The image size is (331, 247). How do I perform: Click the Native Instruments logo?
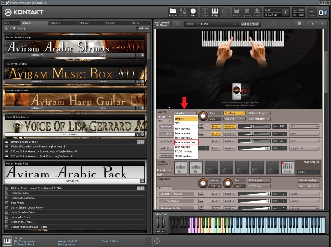(x=323, y=13)
